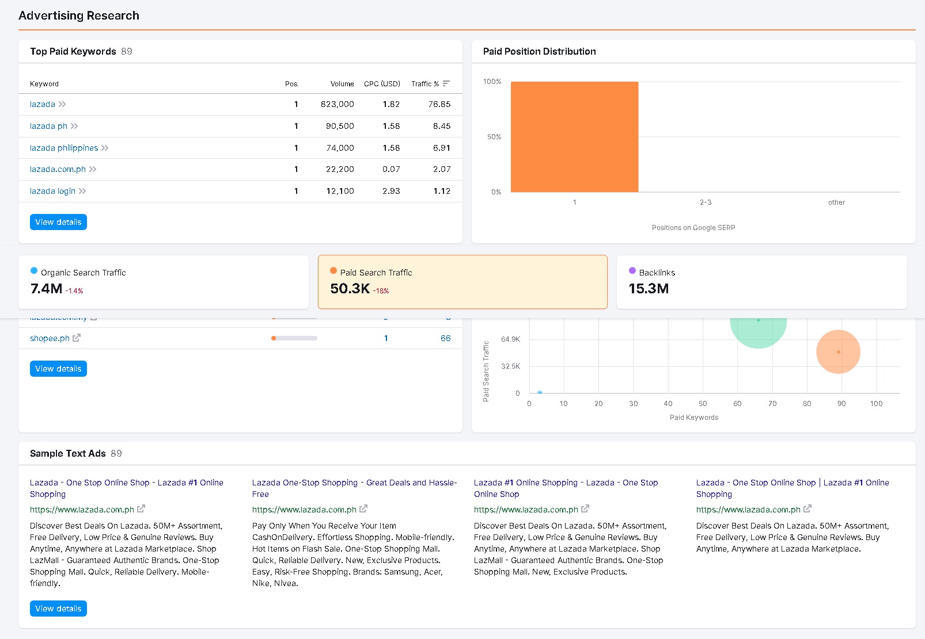
Task: Click the 'other' position label on distribution chart
Action: point(836,202)
